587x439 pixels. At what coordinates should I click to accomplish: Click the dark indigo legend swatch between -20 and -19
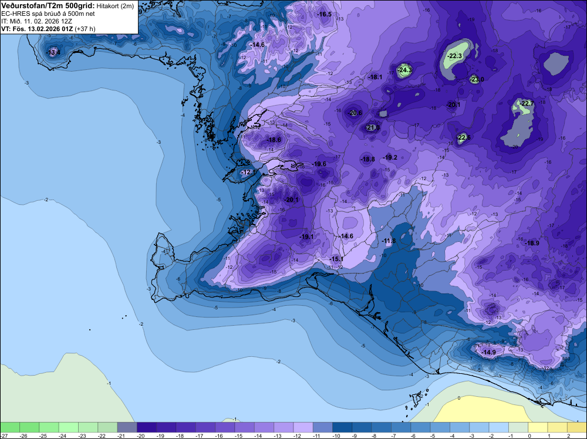pos(147,427)
